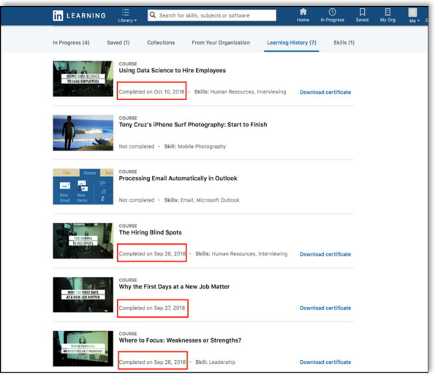This screenshot has height=374, width=435.
Task: Download certificate for Using Data Science course
Action: click(x=325, y=92)
